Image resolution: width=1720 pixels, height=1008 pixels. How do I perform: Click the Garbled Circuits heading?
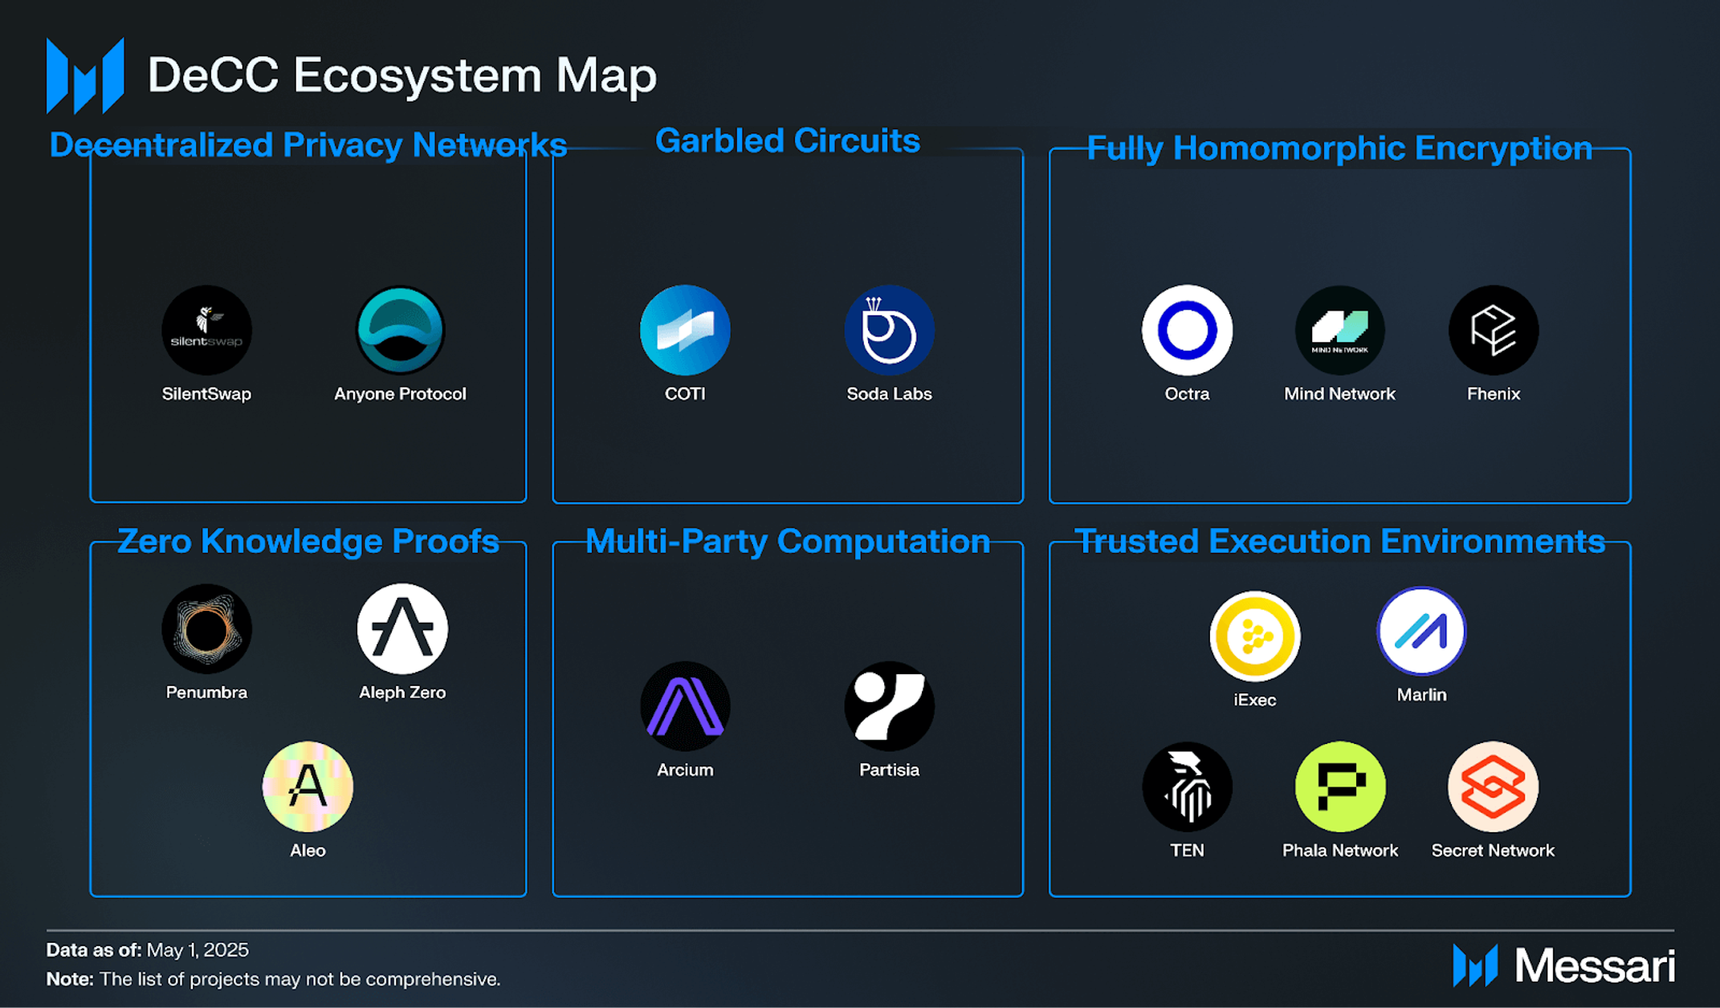point(787,141)
